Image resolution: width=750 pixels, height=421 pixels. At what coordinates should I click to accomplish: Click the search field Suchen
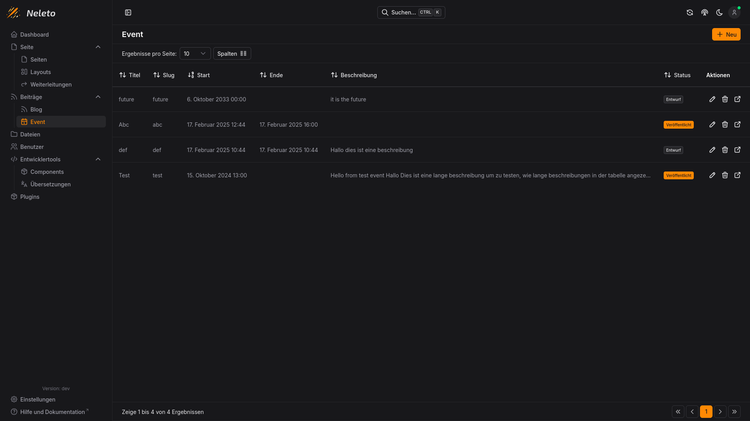pyautogui.click(x=411, y=12)
